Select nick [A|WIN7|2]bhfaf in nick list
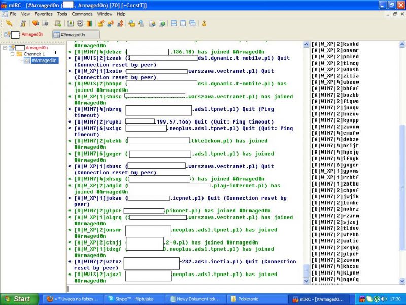The image size is (406, 305). click(335, 88)
